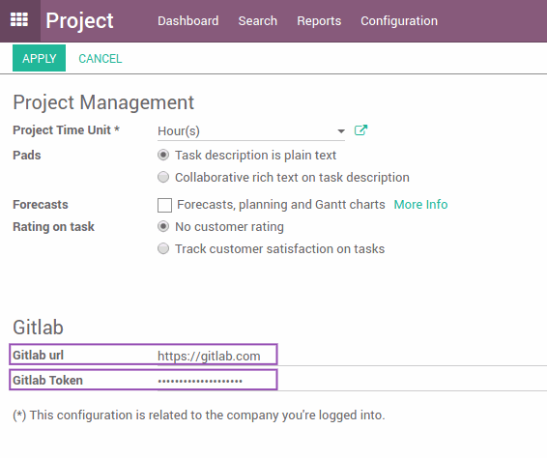Select Collaborative rich text on task description

163,177
